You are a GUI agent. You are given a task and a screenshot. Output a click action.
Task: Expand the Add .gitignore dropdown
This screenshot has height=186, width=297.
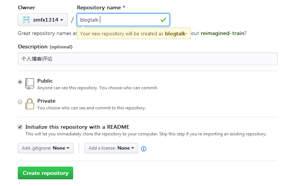pos(46,148)
